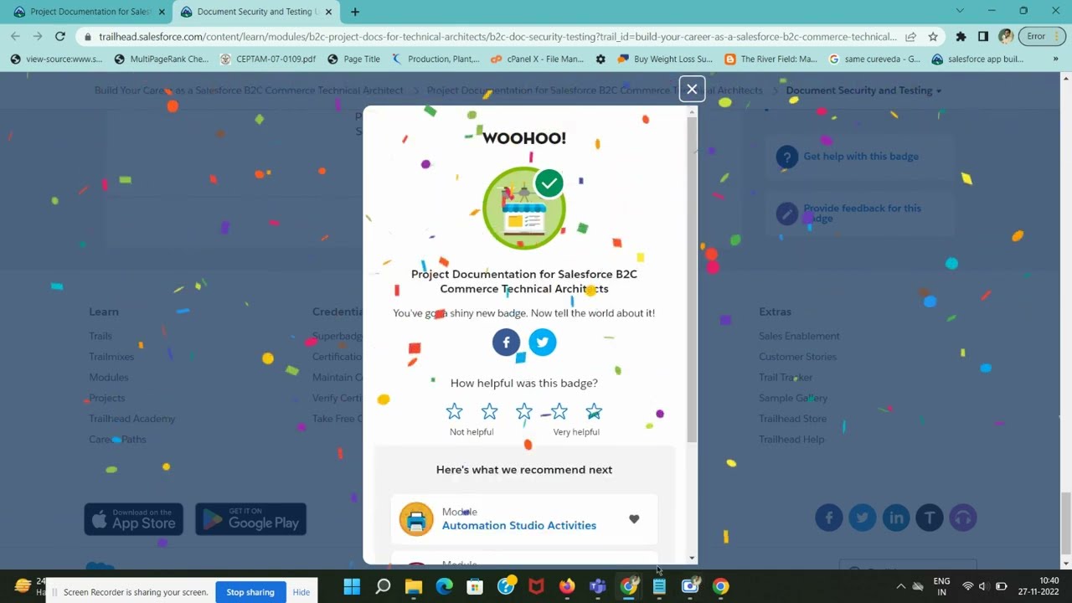Image resolution: width=1072 pixels, height=603 pixels.
Task: Close the Document Security and Testing tab
Action: (x=329, y=12)
